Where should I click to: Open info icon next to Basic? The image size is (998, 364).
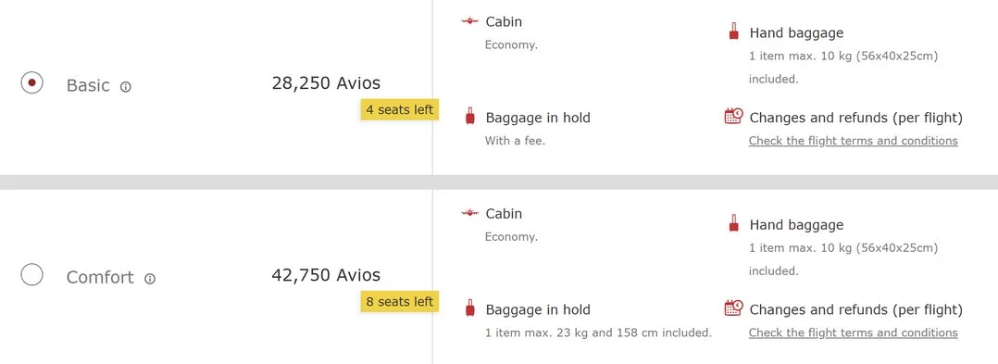tap(126, 87)
